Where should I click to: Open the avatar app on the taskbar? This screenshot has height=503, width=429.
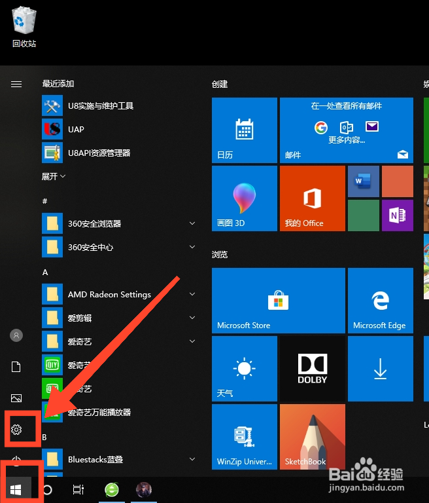tap(144, 489)
